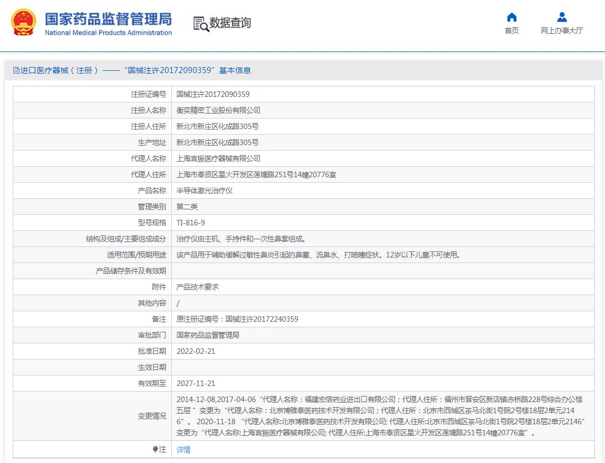Click the National Medical Products Administration text
605x463 pixels.
click(x=109, y=33)
